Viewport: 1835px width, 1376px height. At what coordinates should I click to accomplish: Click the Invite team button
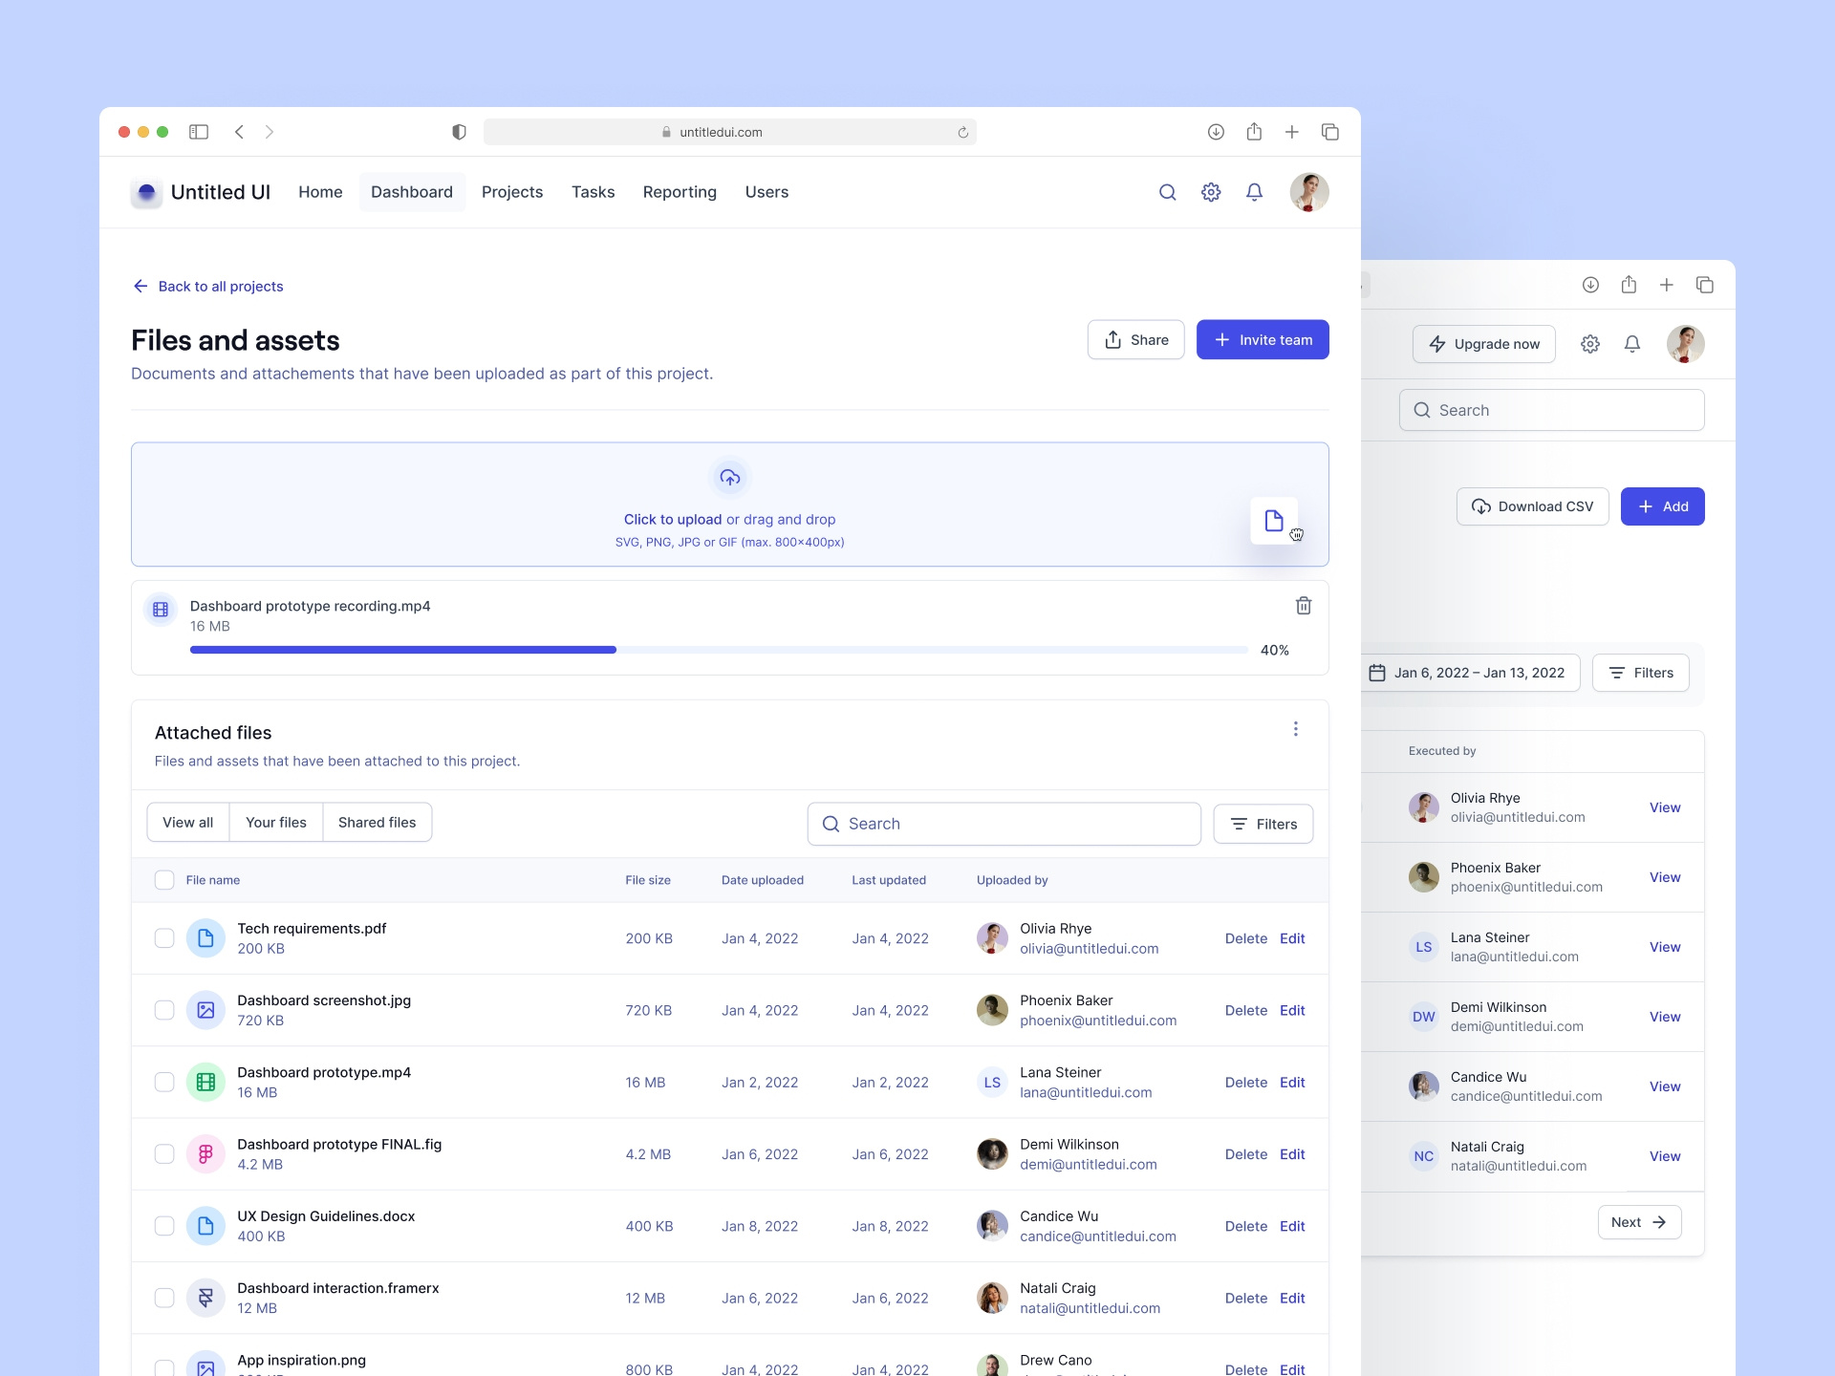(1262, 340)
